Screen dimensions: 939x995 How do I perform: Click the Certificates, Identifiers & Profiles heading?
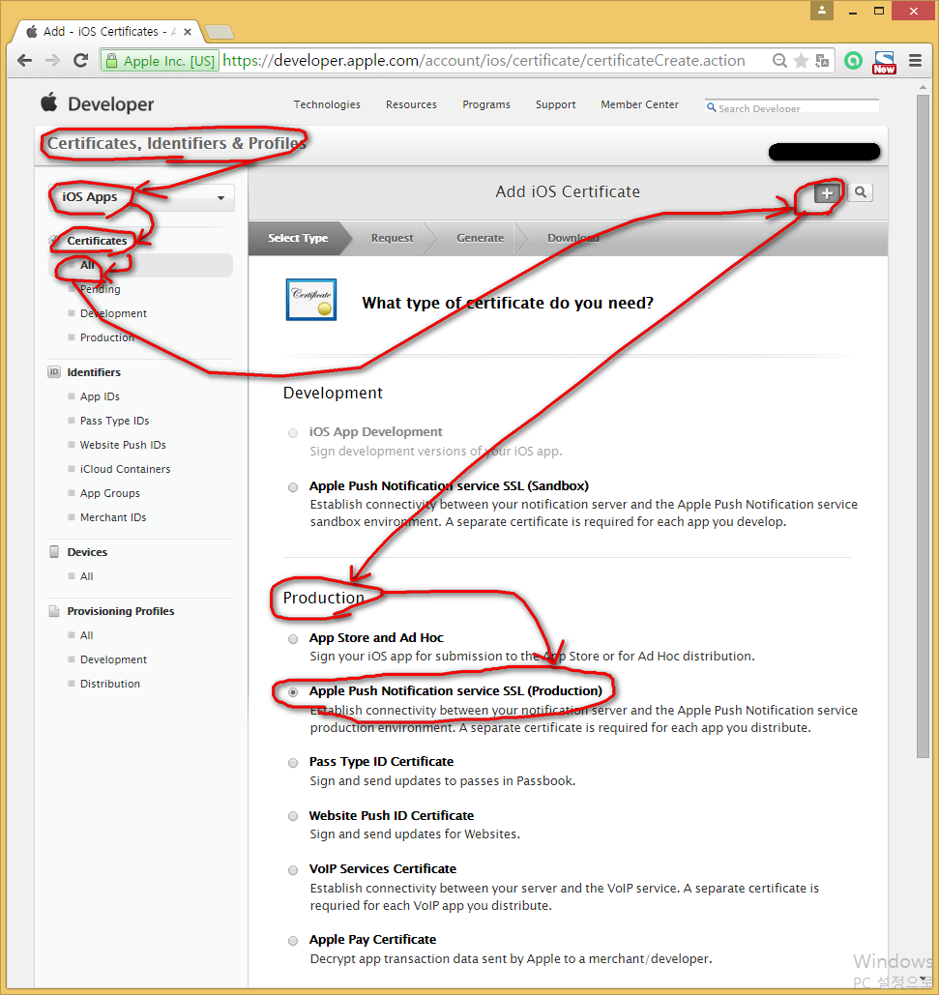coord(176,143)
